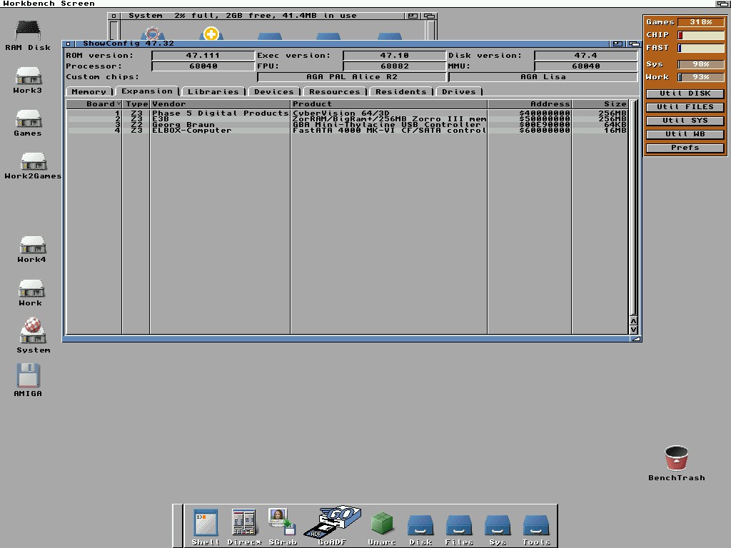
Task: Sort list by the Board column header
Action: [x=94, y=104]
